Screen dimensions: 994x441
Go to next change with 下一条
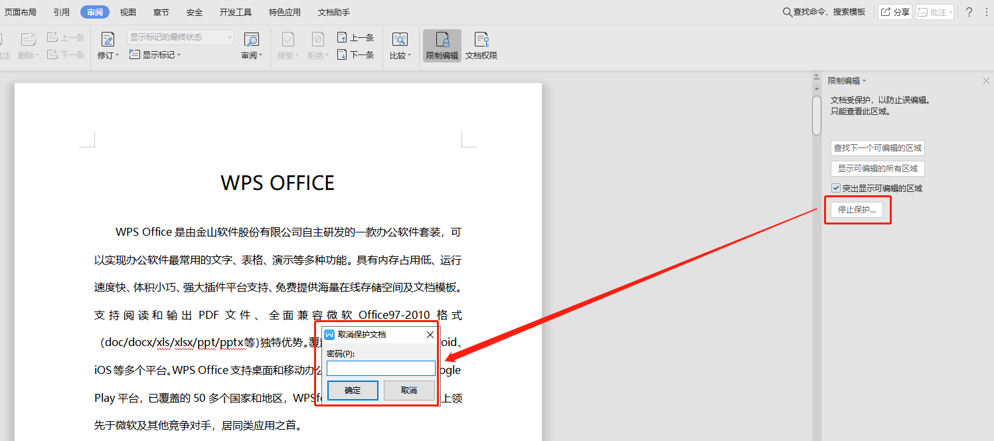(x=356, y=54)
